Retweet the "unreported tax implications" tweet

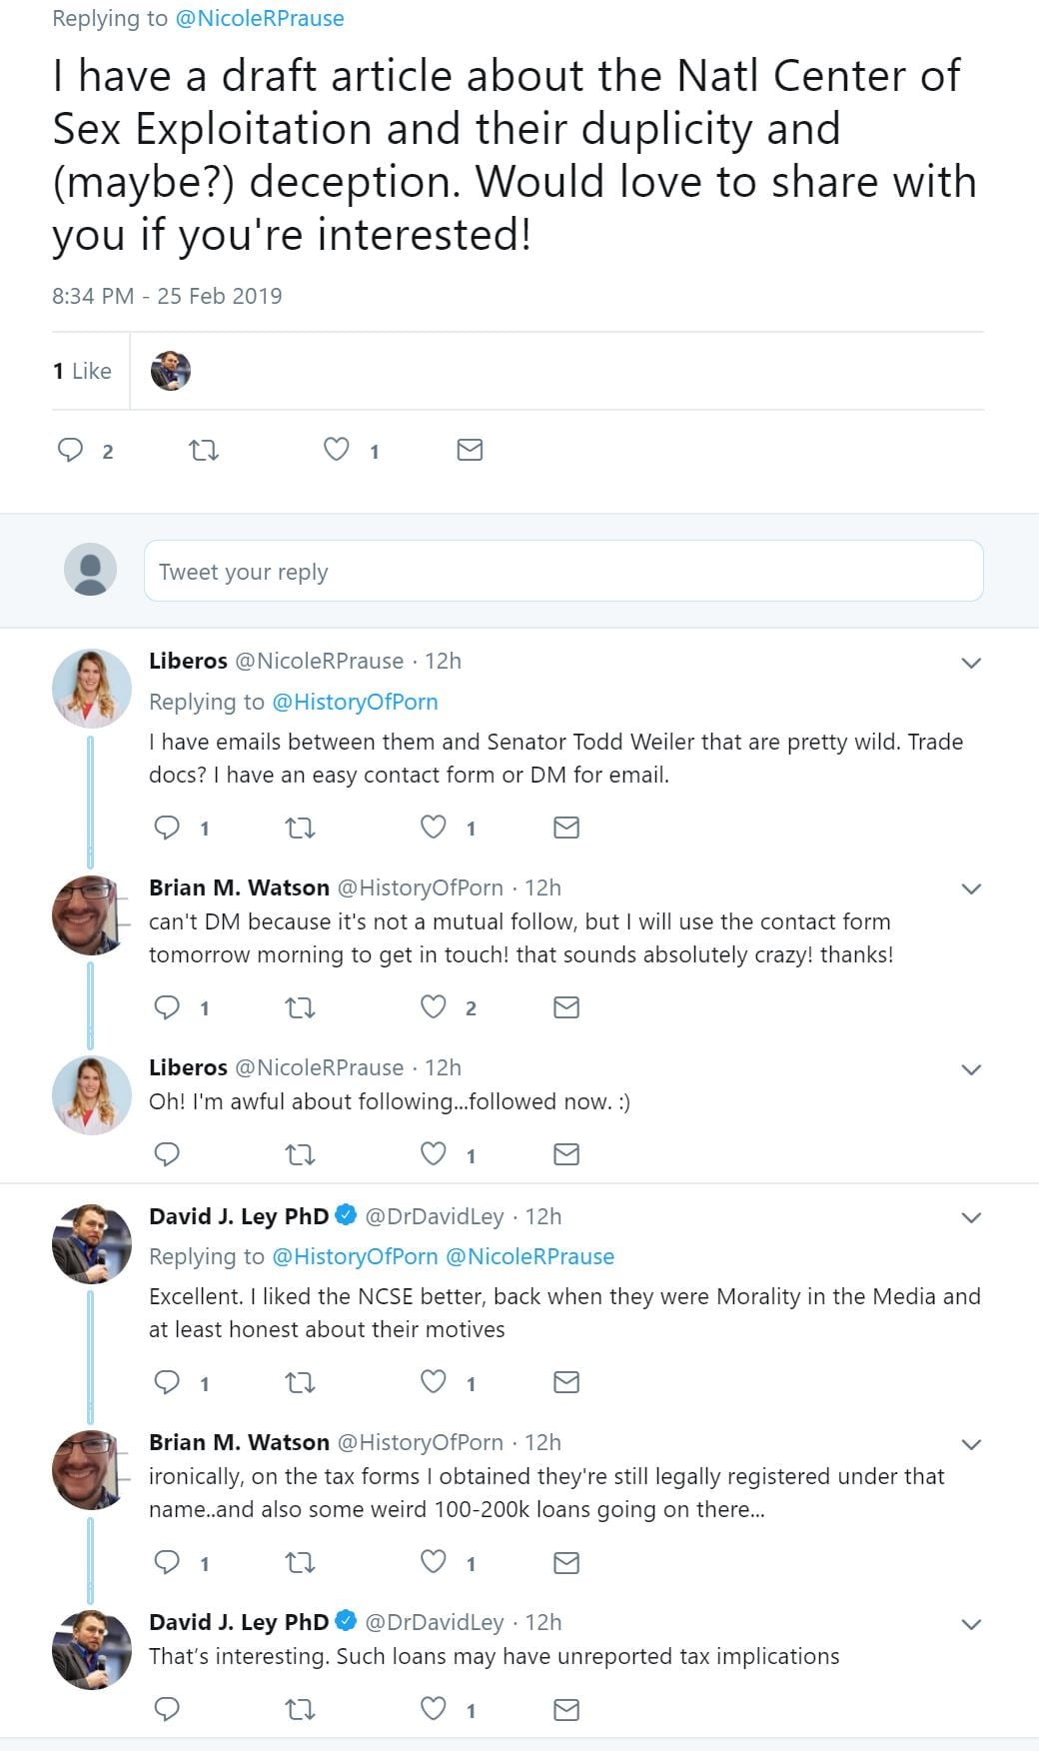300,1710
